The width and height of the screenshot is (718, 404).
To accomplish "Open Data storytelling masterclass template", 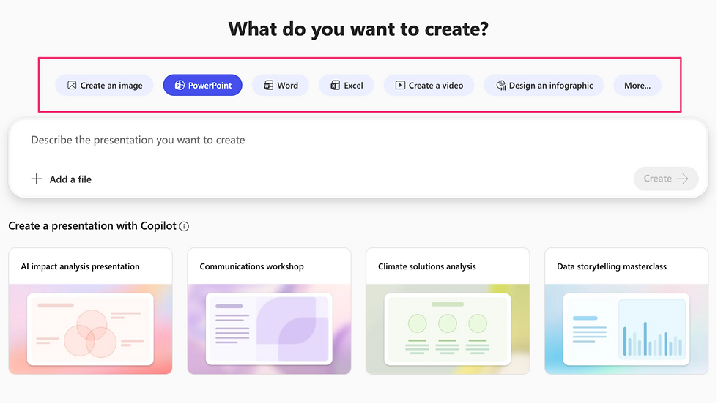I will [626, 311].
